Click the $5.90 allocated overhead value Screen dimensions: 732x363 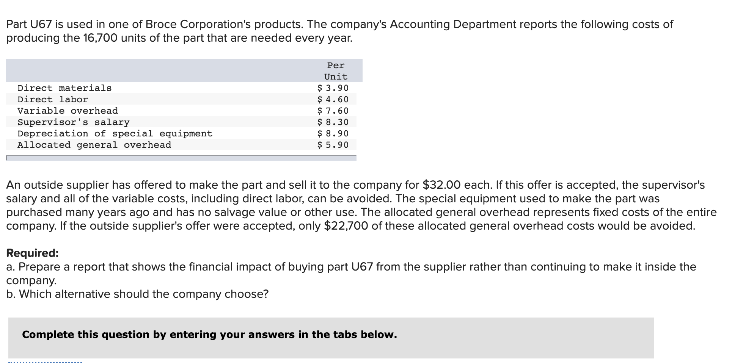[x=333, y=145]
